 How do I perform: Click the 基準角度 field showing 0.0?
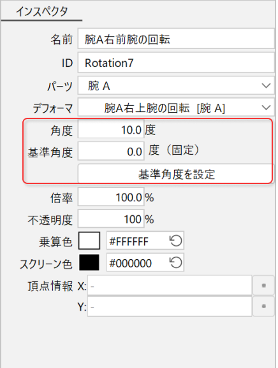click(111, 151)
